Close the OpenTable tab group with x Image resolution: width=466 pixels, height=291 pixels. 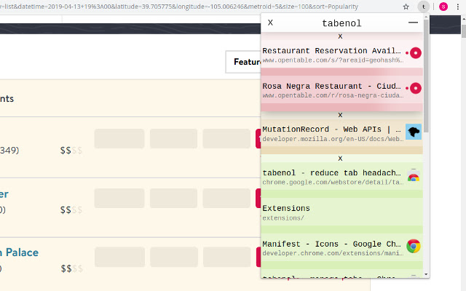click(x=340, y=36)
